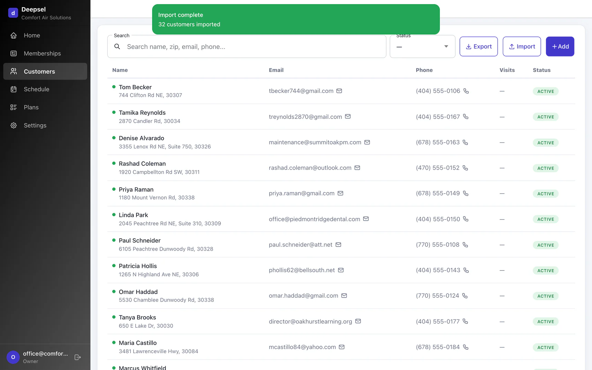Click the mail icon beside rashad.coleman@outlook.com
This screenshot has width=592, height=370.
coord(357,168)
